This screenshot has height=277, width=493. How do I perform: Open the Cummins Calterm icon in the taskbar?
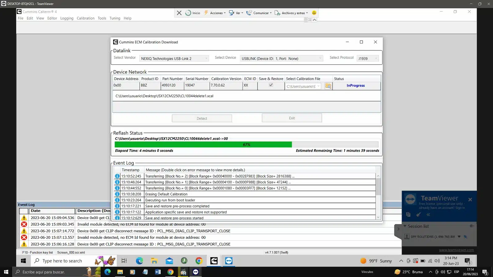pos(214,261)
